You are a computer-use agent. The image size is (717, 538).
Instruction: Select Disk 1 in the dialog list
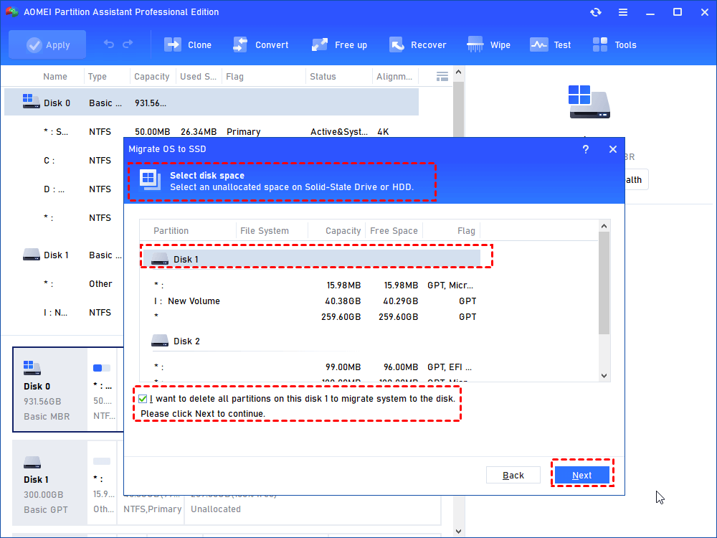312,259
